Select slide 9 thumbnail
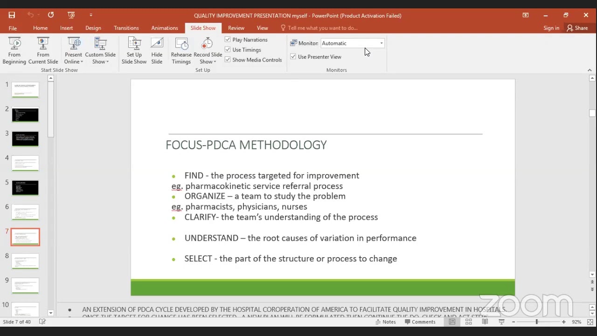This screenshot has width=597, height=336. coord(25,286)
